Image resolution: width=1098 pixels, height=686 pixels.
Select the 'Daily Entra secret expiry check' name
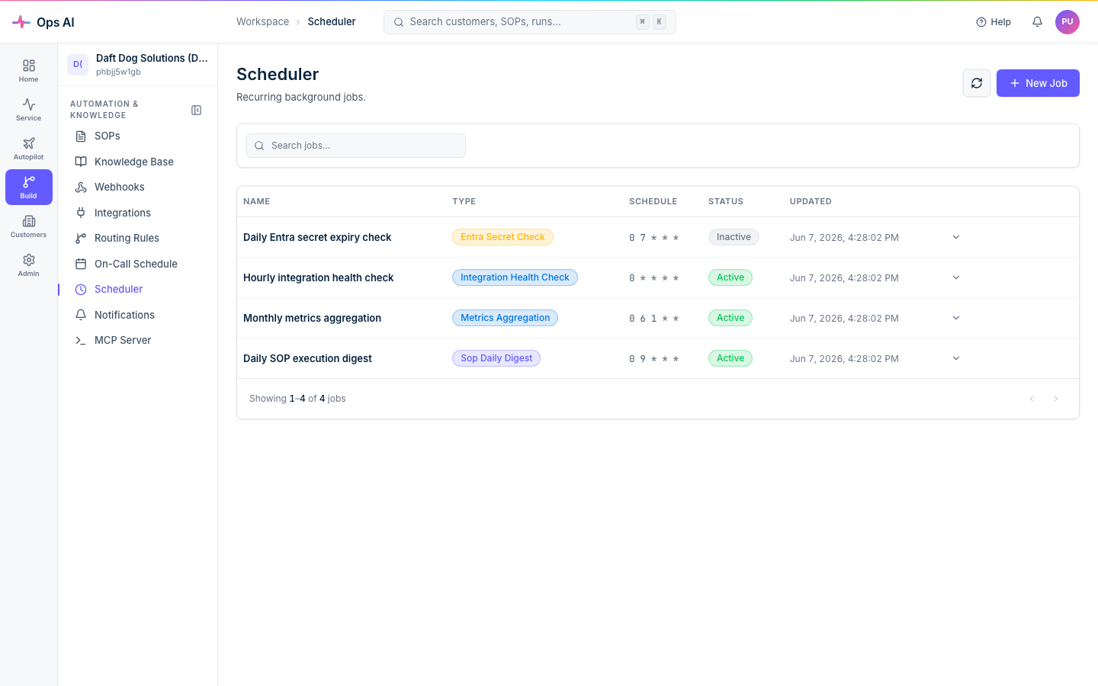[x=317, y=237]
